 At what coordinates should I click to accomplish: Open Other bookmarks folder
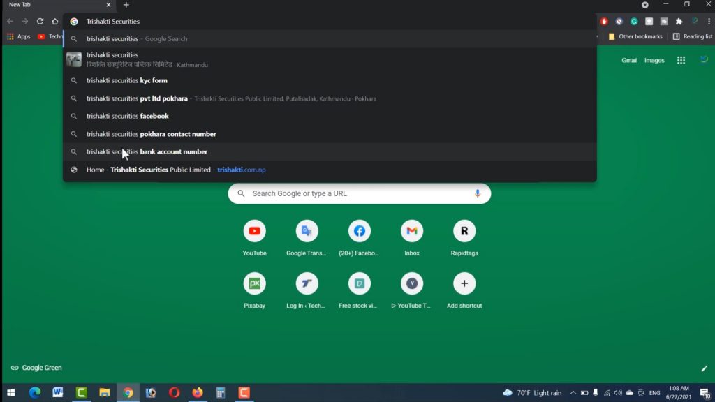coord(635,36)
